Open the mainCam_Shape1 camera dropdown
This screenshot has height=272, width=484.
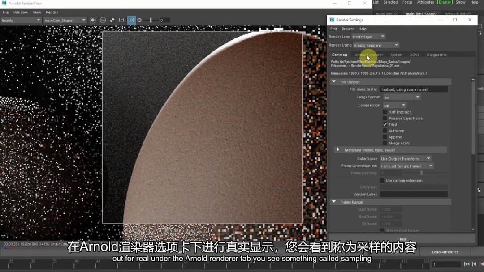65,20
